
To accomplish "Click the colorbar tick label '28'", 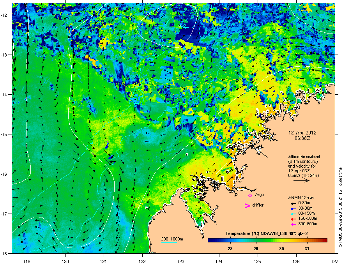I will coord(230,249).
